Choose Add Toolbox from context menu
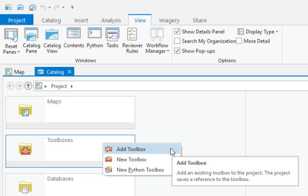Viewport: 308px width, 196px height. pos(142,149)
